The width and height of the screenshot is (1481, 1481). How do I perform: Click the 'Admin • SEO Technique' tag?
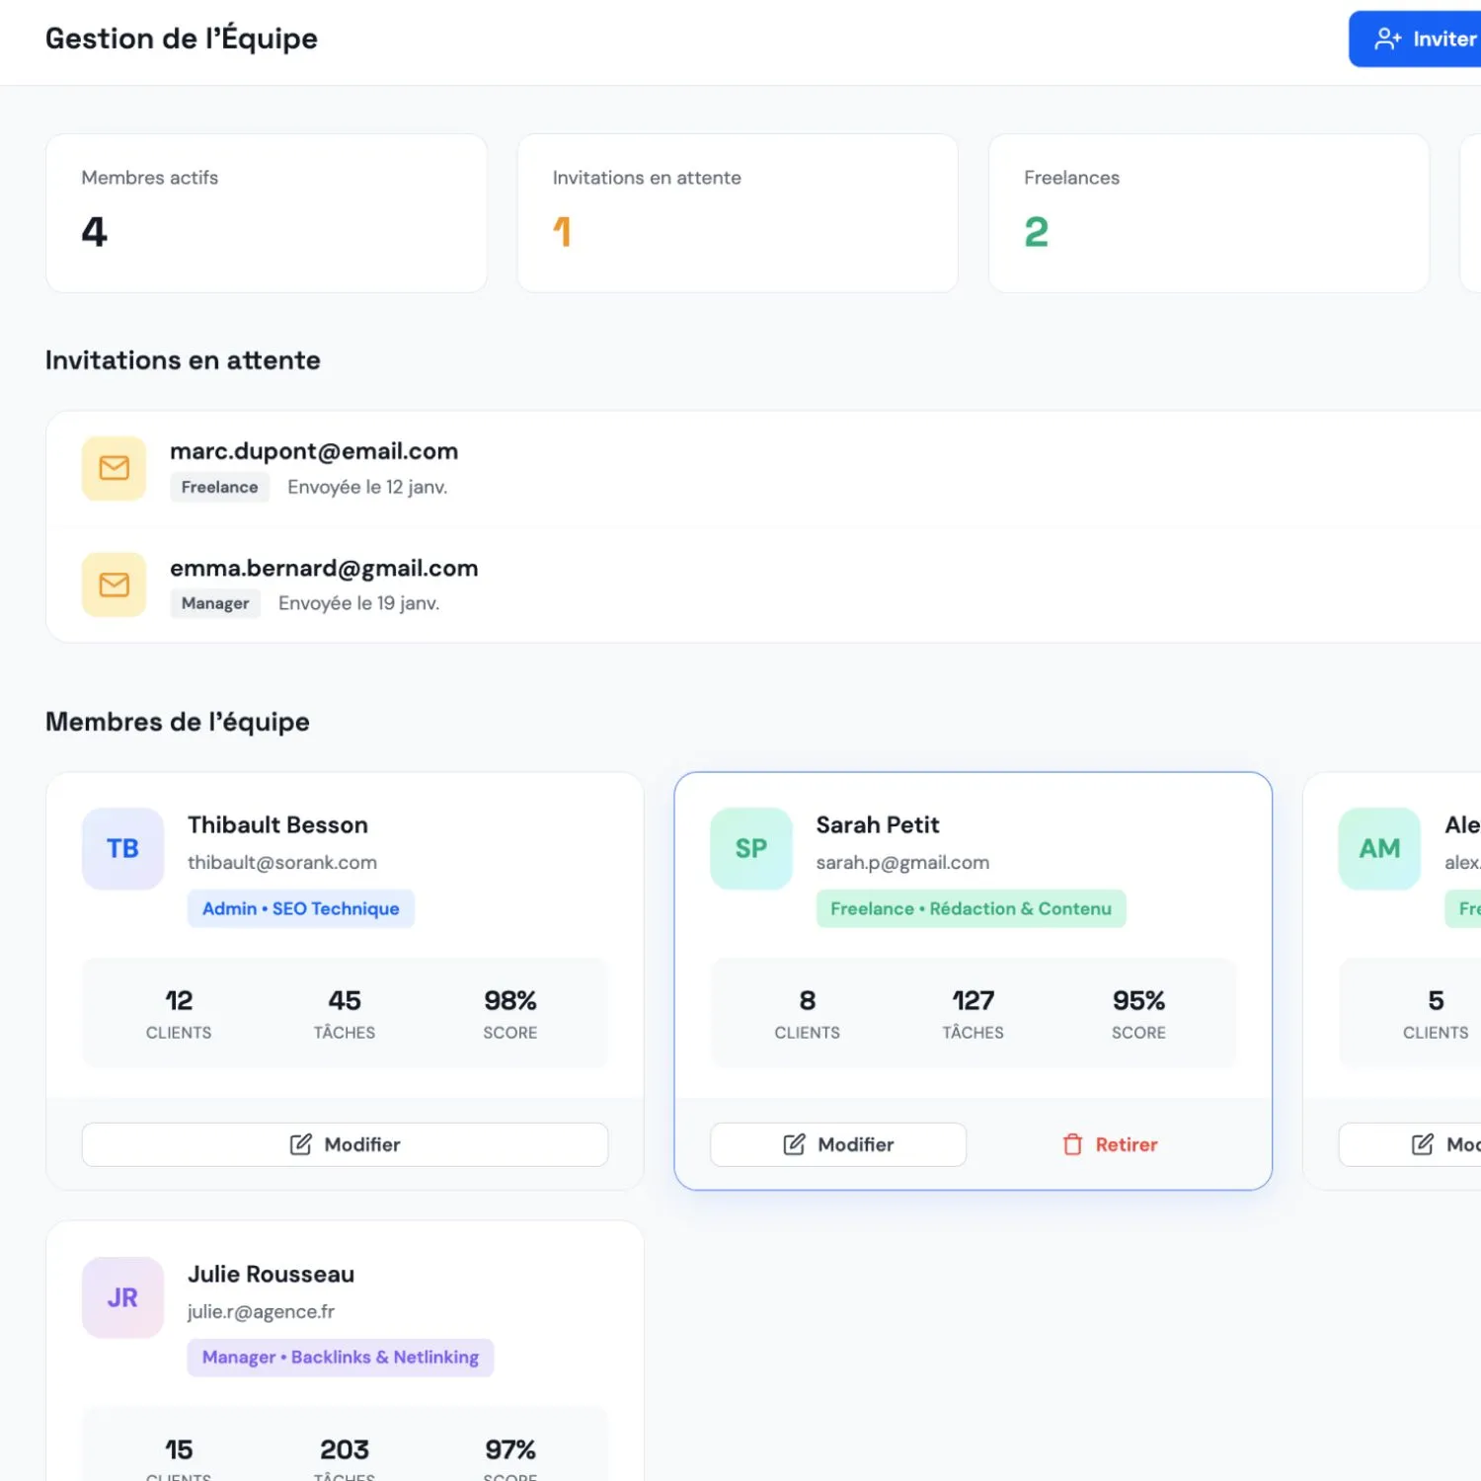[301, 908]
